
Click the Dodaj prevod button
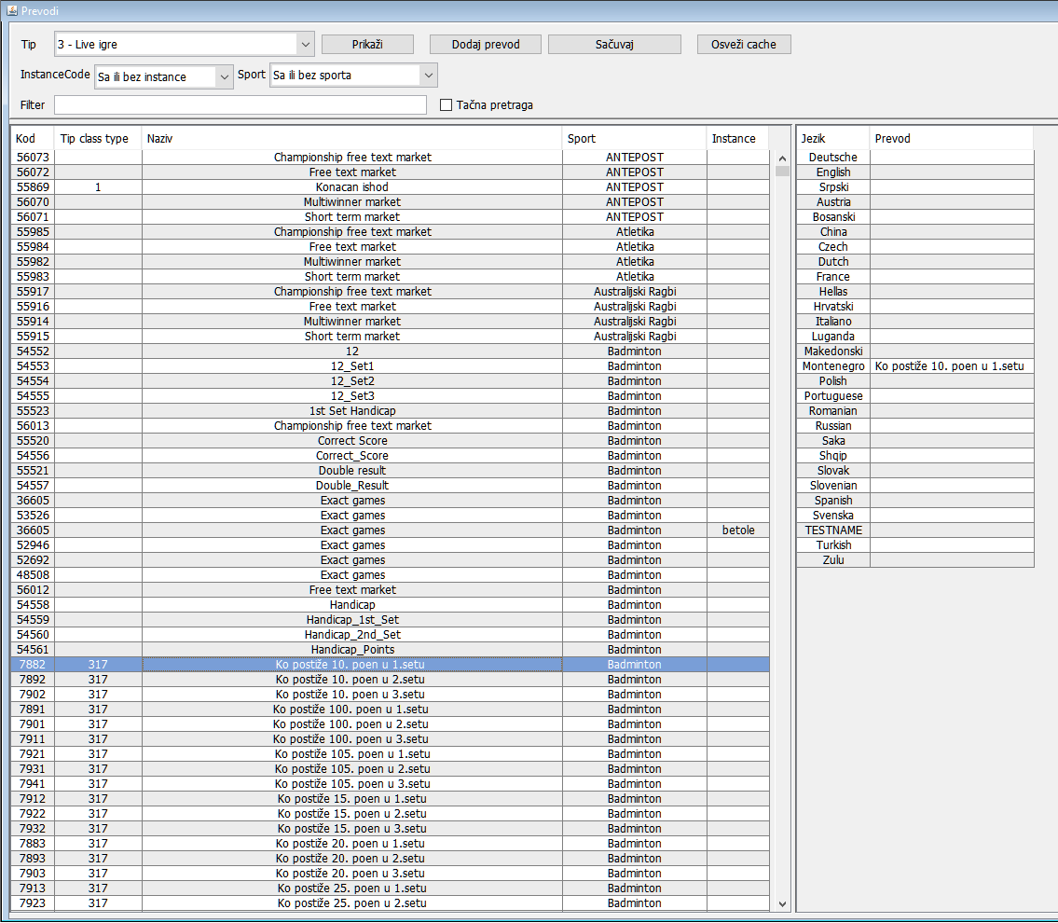(x=486, y=45)
